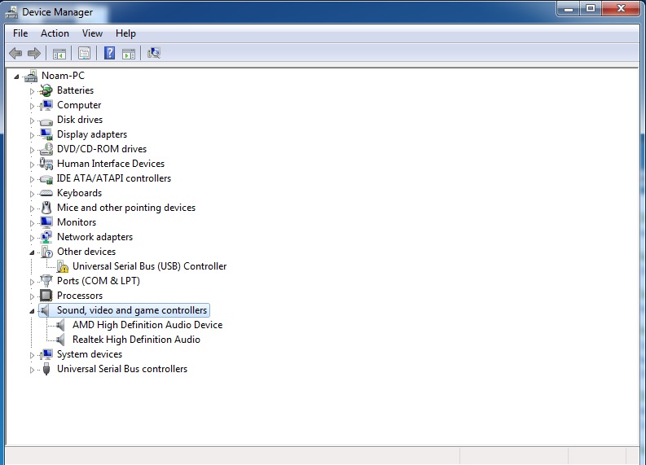
Task: Collapse the Noam-PC root node
Action: pyautogui.click(x=16, y=77)
